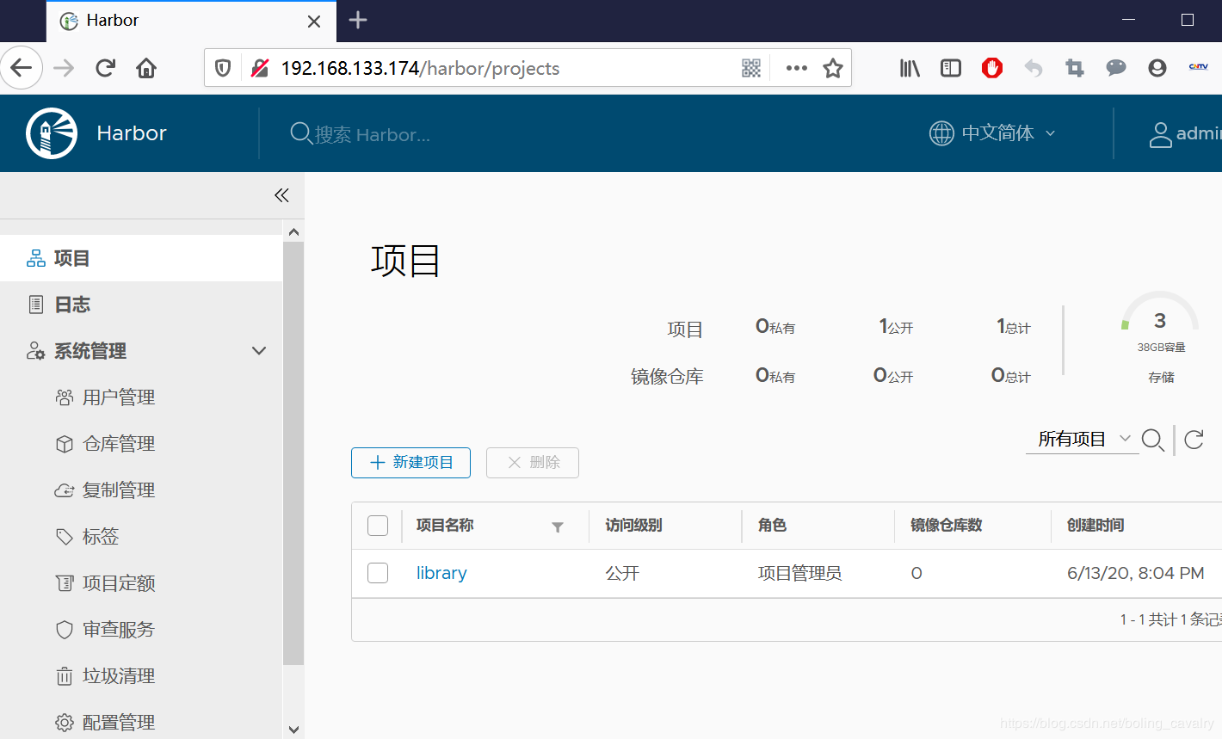Click the Harbor lighthouse logo
The image size is (1222, 739).
pyautogui.click(x=52, y=133)
